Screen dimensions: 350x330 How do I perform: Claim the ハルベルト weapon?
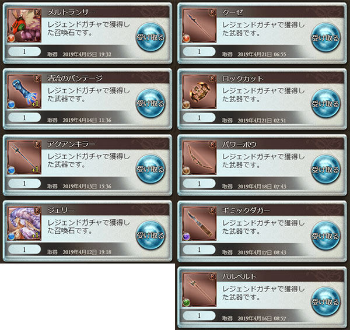[325, 301]
